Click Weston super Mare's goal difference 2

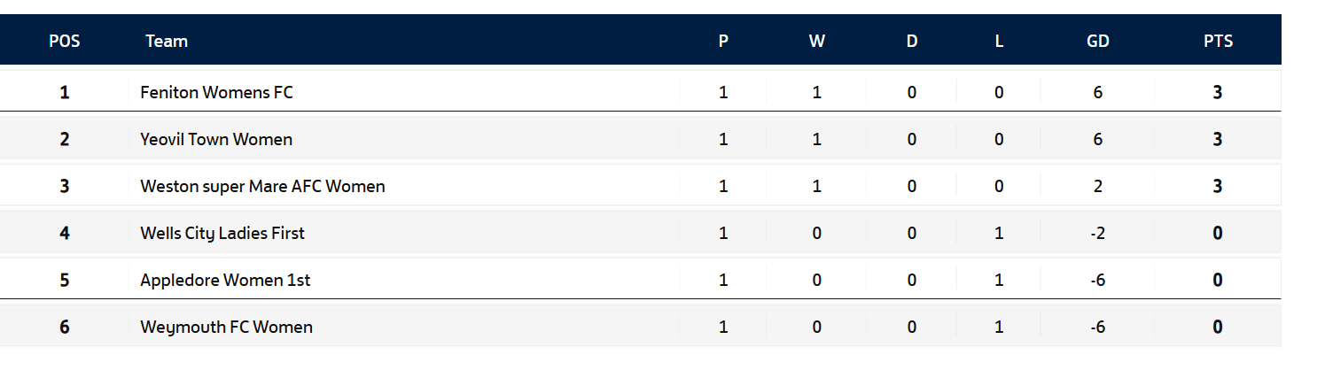coord(1098,186)
